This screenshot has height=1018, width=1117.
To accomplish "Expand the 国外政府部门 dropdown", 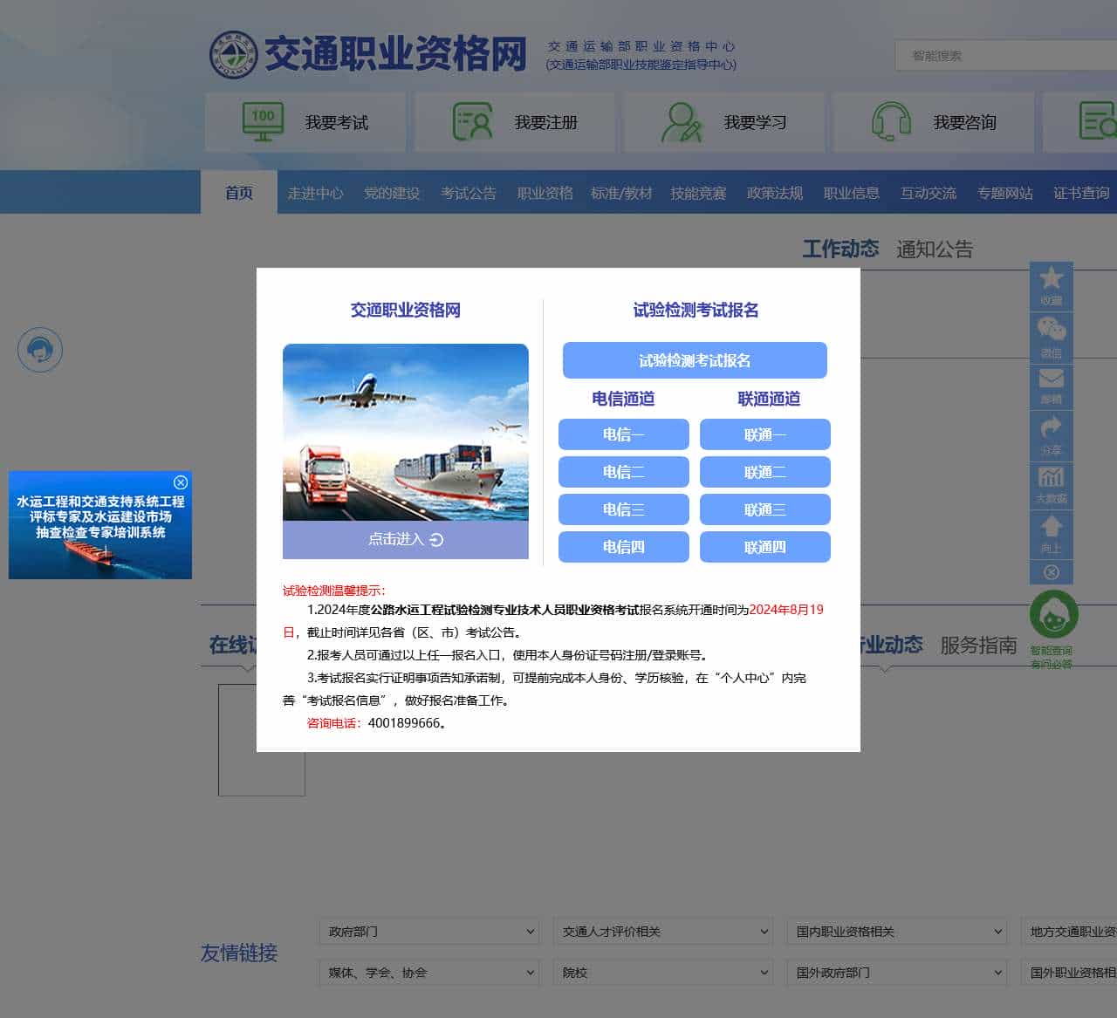I will point(896,972).
